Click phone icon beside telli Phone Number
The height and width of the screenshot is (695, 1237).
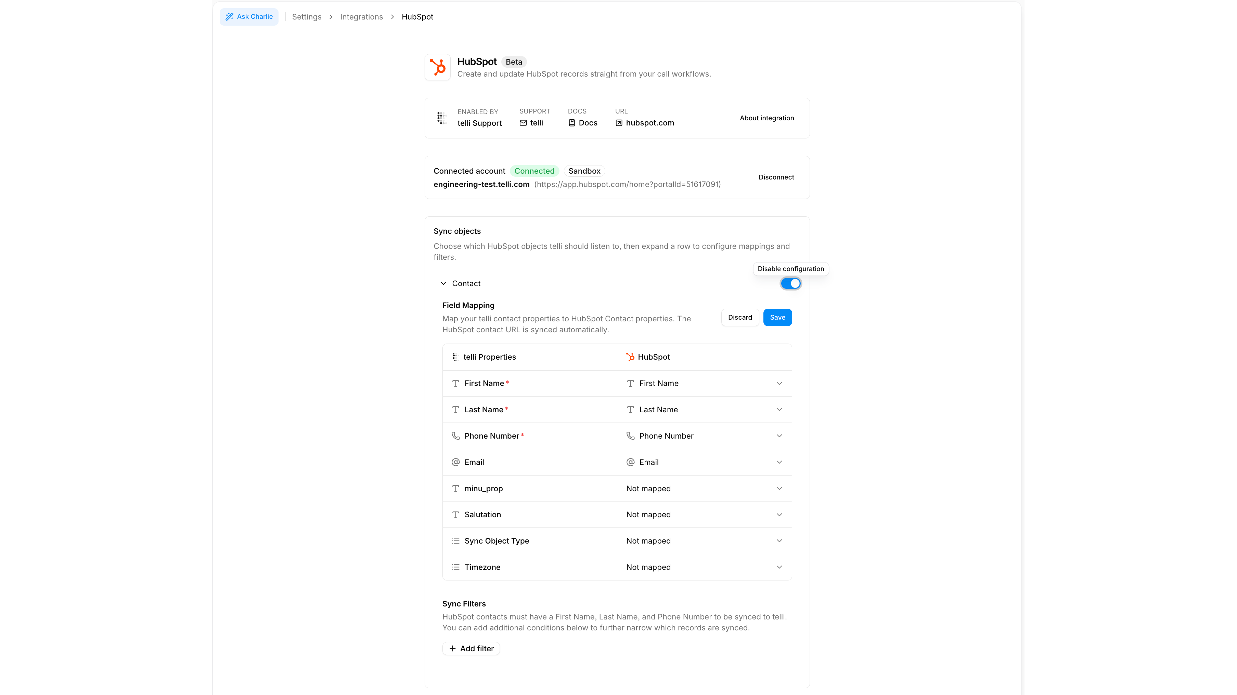[x=456, y=436]
